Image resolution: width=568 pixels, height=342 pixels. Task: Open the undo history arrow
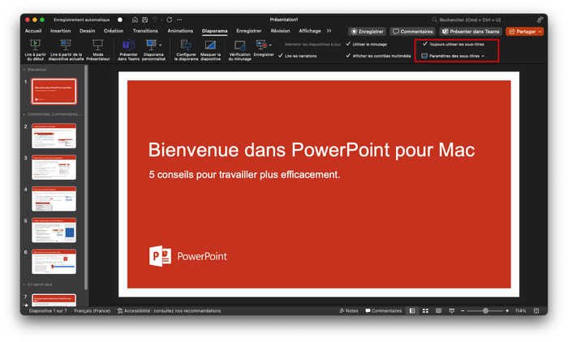(161, 19)
